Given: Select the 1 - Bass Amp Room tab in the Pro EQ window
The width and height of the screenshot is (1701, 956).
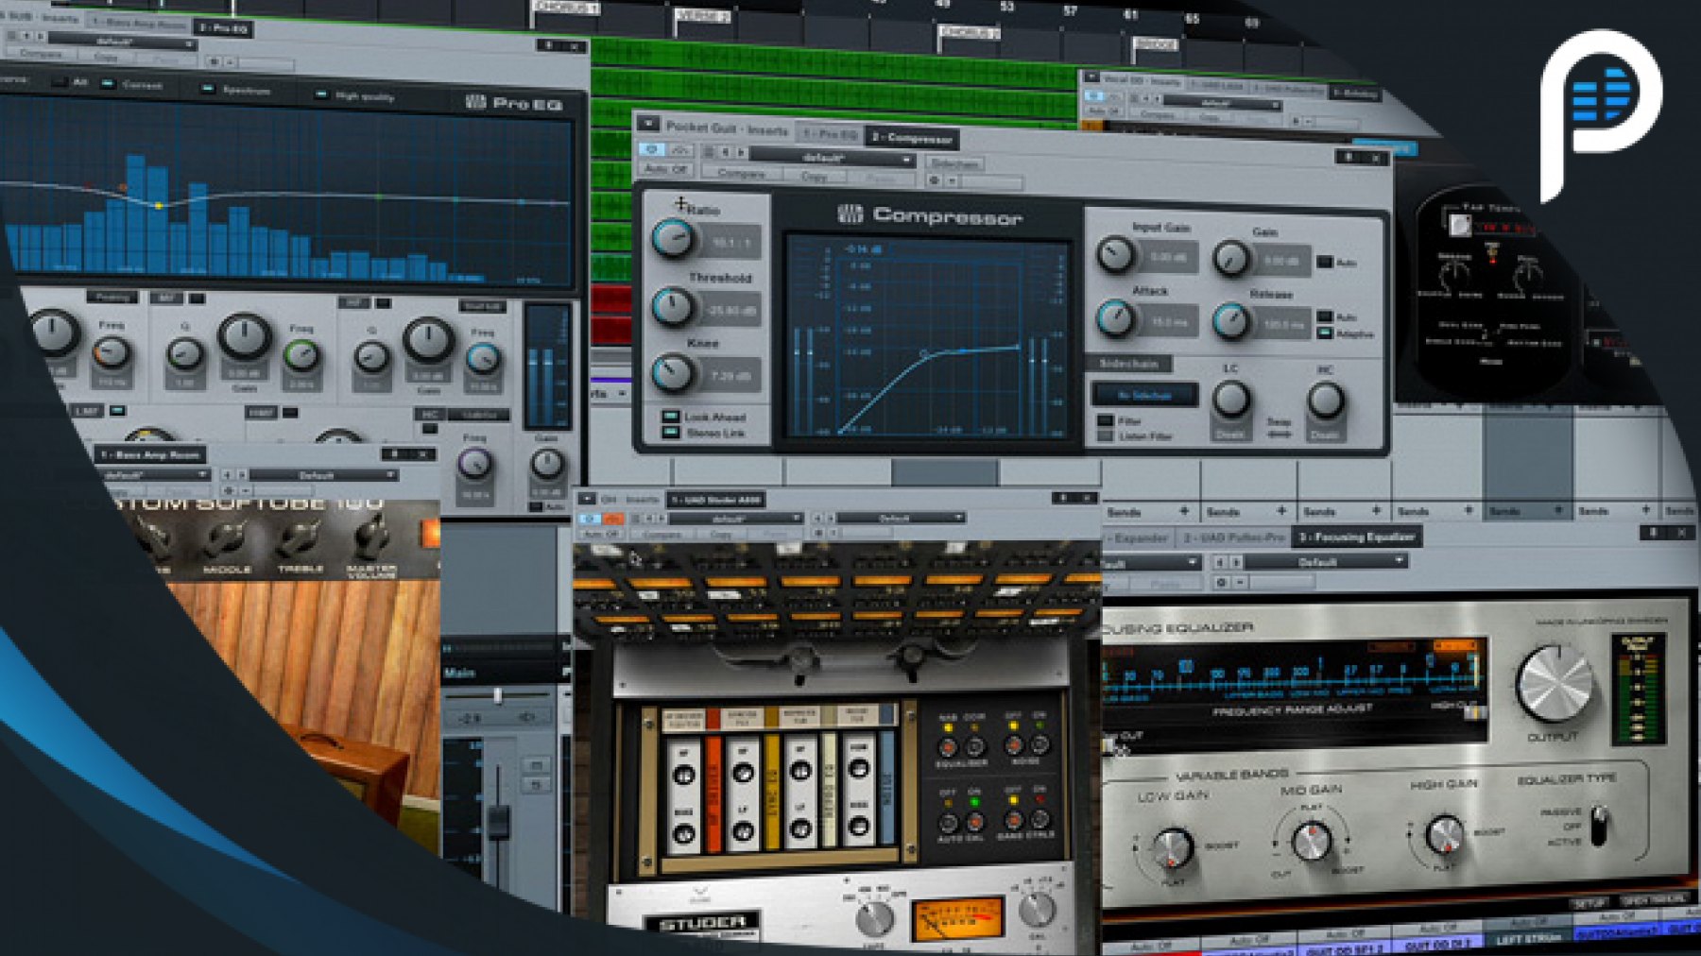Looking at the screenshot, I should point(139,22).
